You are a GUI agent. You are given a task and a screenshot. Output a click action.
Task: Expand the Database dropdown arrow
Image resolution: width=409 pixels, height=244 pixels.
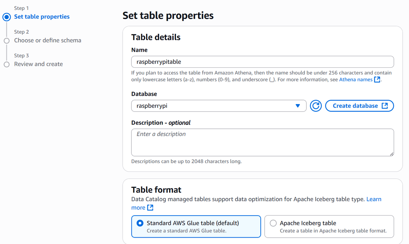[298, 106]
